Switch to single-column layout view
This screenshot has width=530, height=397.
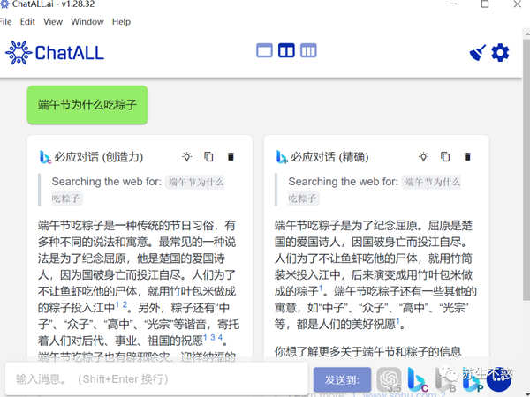(264, 50)
